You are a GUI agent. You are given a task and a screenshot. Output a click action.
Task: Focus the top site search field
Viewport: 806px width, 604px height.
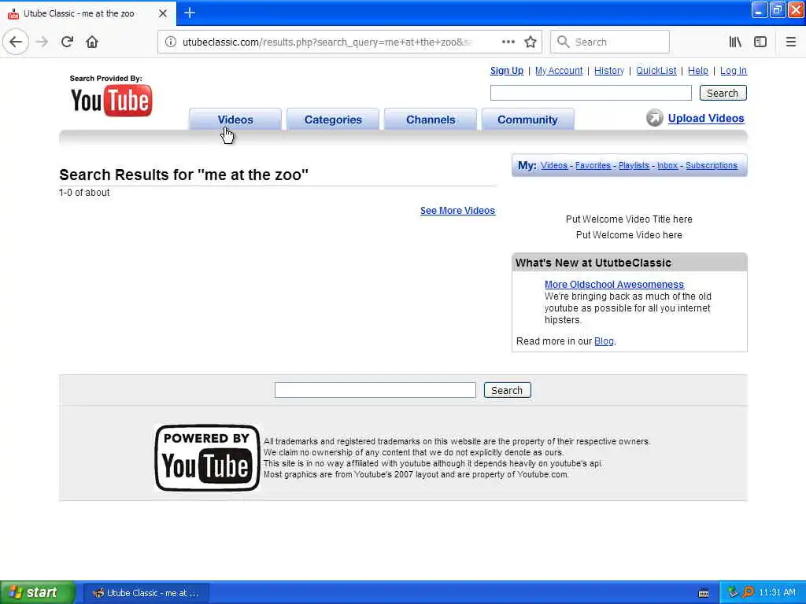click(x=590, y=93)
